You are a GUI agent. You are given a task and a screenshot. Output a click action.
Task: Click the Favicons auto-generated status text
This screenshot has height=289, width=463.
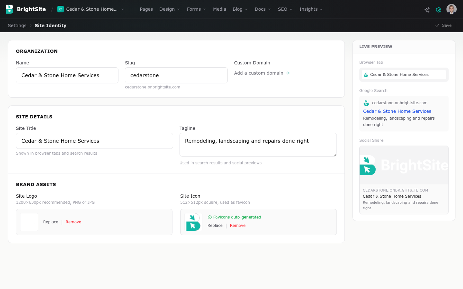[237, 217]
